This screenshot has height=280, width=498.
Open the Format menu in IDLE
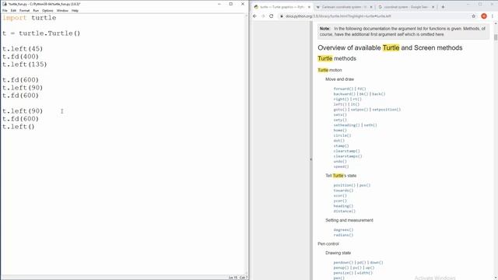pyautogui.click(x=24, y=10)
